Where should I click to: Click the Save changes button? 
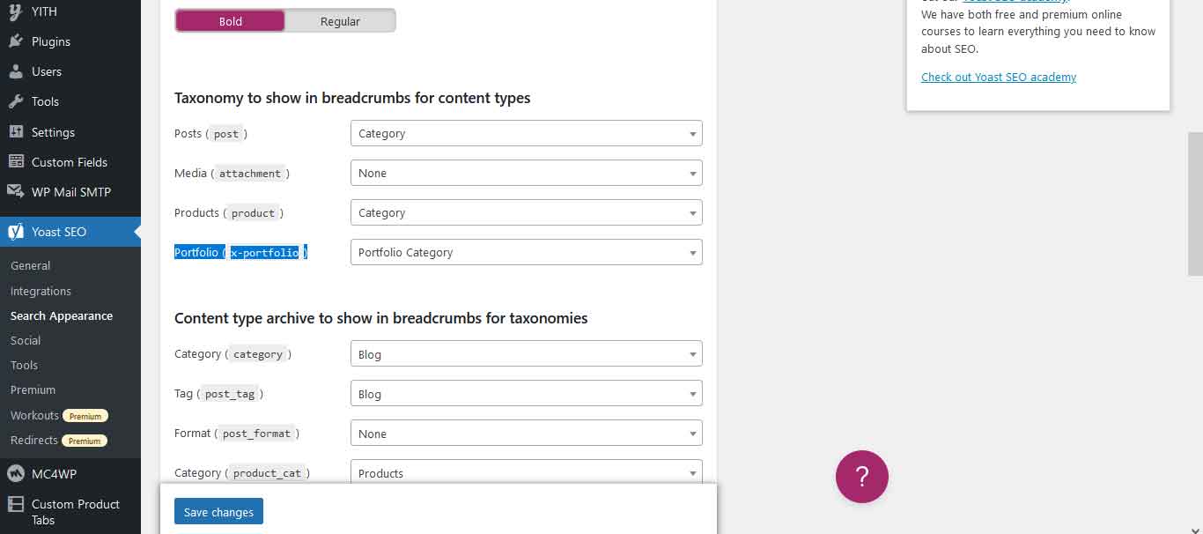[218, 512]
